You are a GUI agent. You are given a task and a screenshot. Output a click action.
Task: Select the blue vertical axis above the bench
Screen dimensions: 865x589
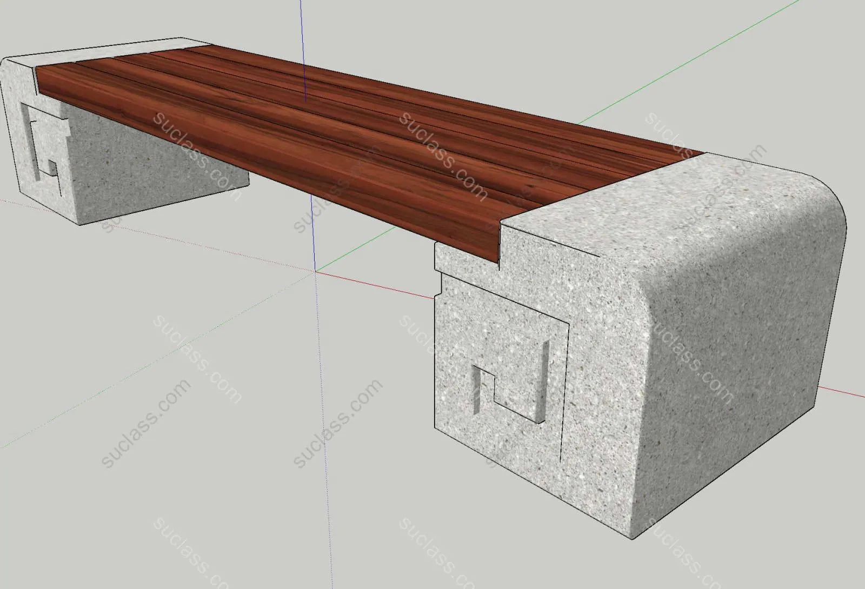pos(302,32)
